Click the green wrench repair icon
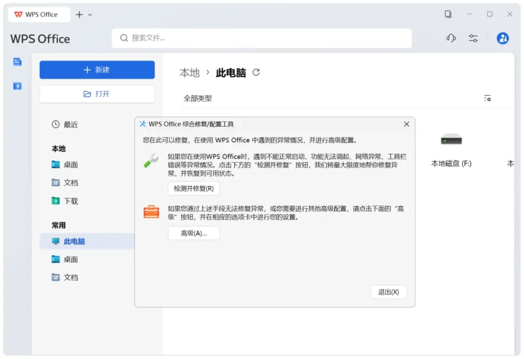This screenshot has width=524, height=359. (x=151, y=160)
